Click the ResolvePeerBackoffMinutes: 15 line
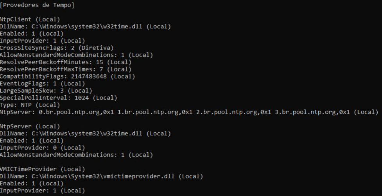The image size is (382, 196). point(66,62)
